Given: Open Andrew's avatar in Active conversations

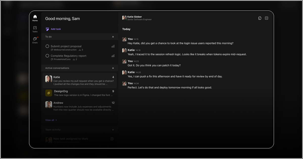Looking at the screenshot, I should click(x=49, y=104).
